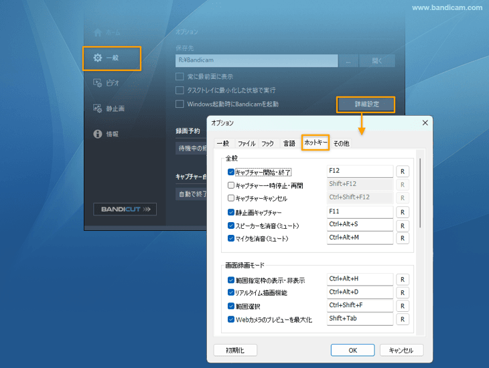Click the Shift+Tab hotkey field
The height and width of the screenshot is (368, 489).
(x=360, y=318)
